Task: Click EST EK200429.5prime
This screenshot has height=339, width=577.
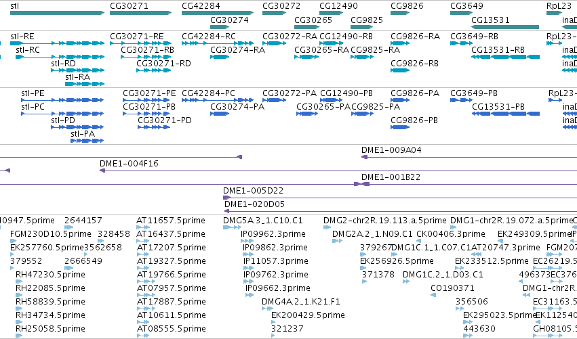Action: pos(308,315)
